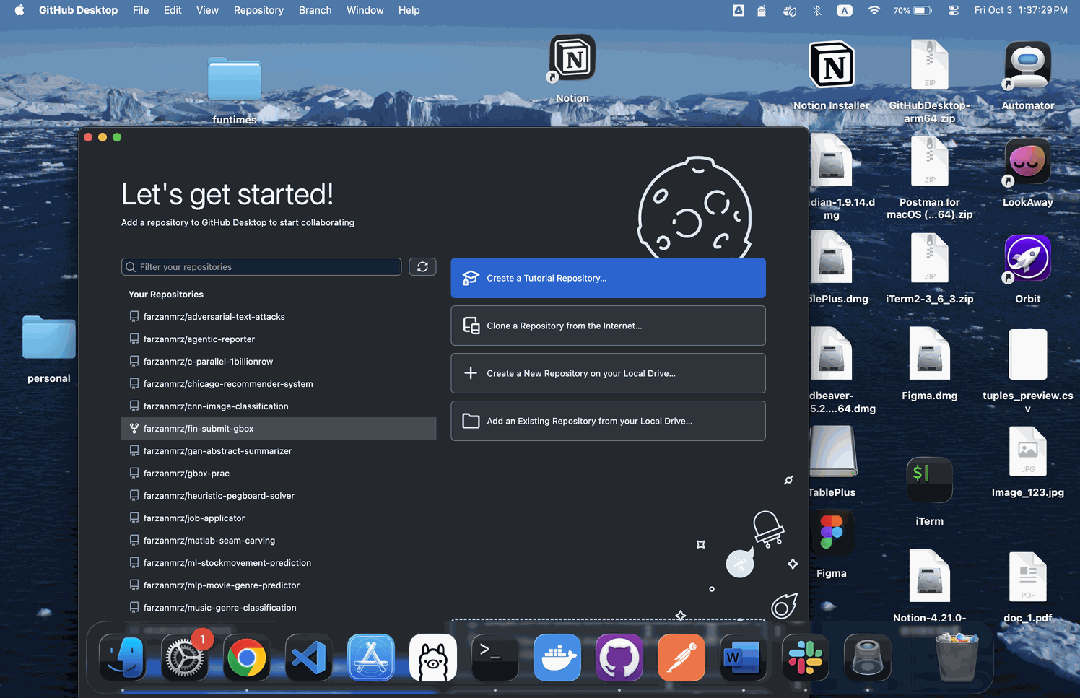Choose Add an Existing Repository from Local Drive
The width and height of the screenshot is (1080, 698).
(x=608, y=421)
